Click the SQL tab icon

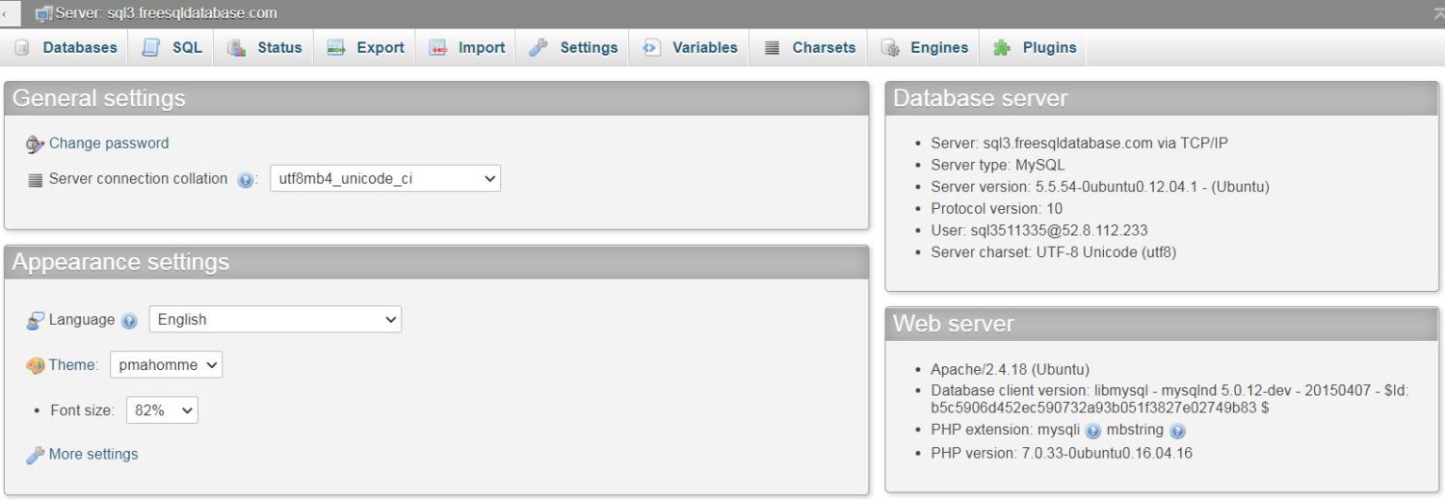151,47
